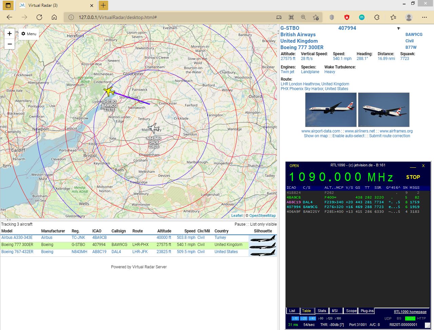Toggle the >80 range ring in RTL1090
The width and height of the screenshot is (434, 330).
coord(320,318)
